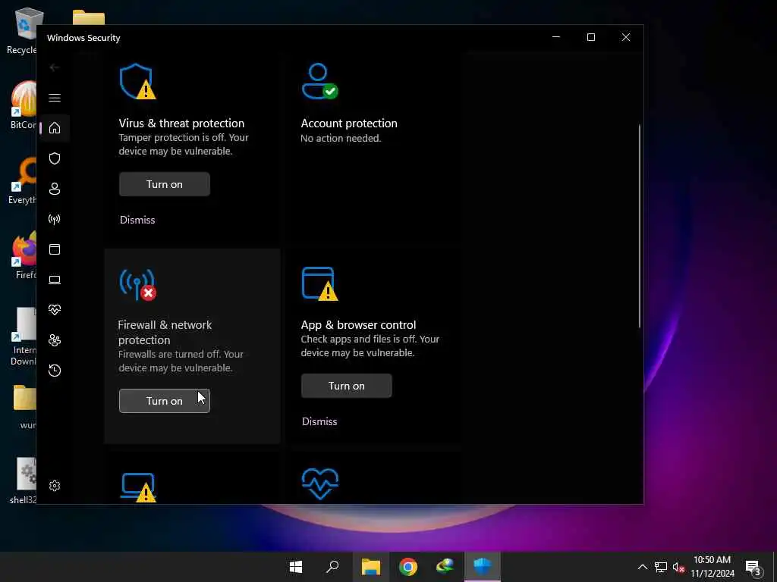Open network status tray icon
The height and width of the screenshot is (582, 777).
(661, 567)
